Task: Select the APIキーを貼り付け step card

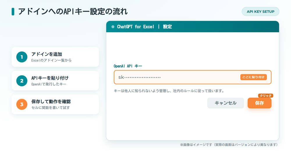Action: [55, 81]
